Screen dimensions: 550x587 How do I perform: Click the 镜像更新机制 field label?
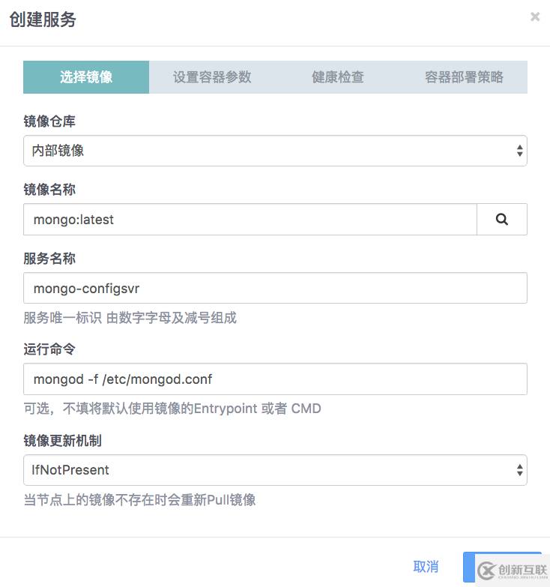click(62, 441)
